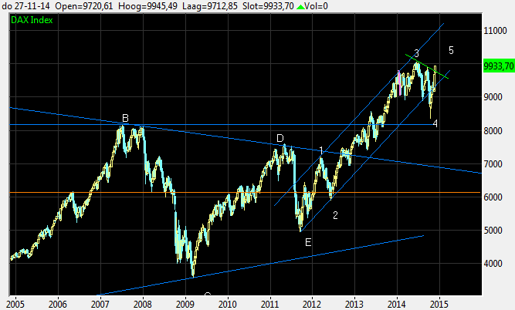Select Elliott wave label 3 at top
Viewport: 515px width, 310px height.
416,52
